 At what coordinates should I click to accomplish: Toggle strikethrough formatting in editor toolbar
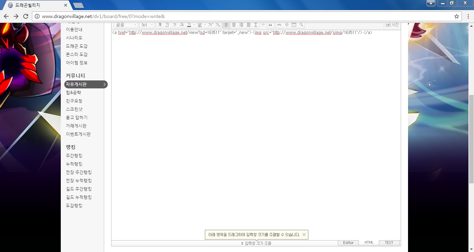tap(182, 25)
